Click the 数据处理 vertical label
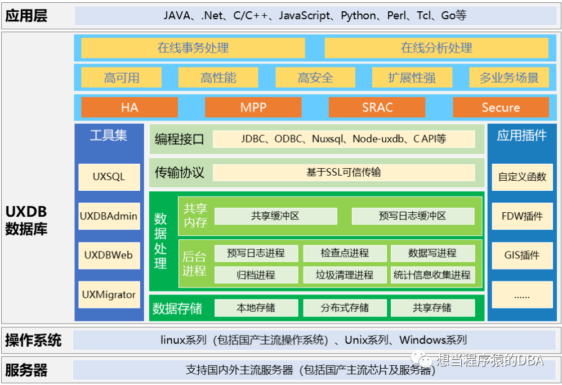The width and height of the screenshot is (562, 385). (x=160, y=241)
